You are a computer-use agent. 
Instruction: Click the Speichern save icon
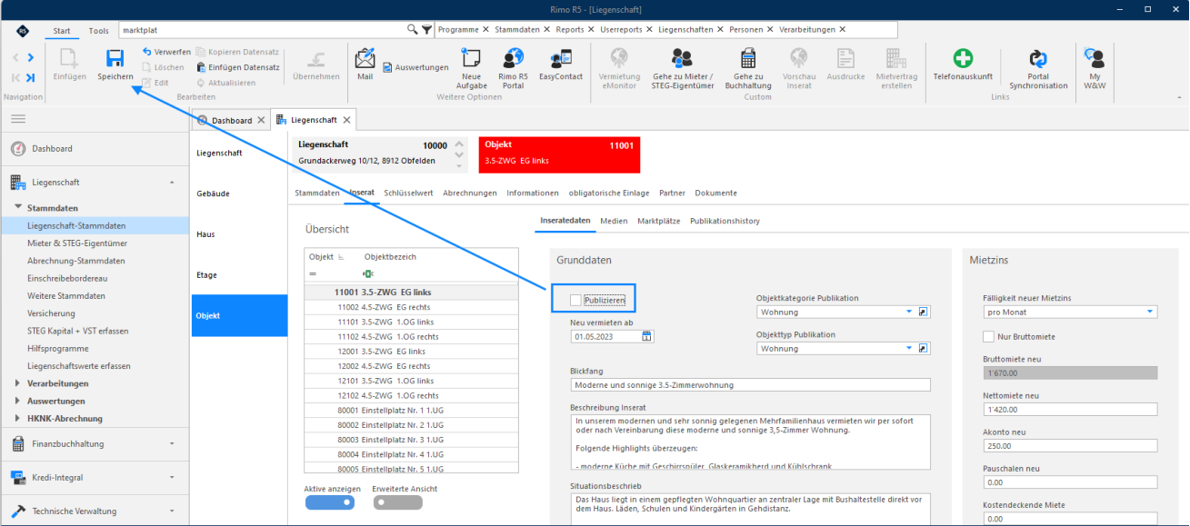point(115,59)
